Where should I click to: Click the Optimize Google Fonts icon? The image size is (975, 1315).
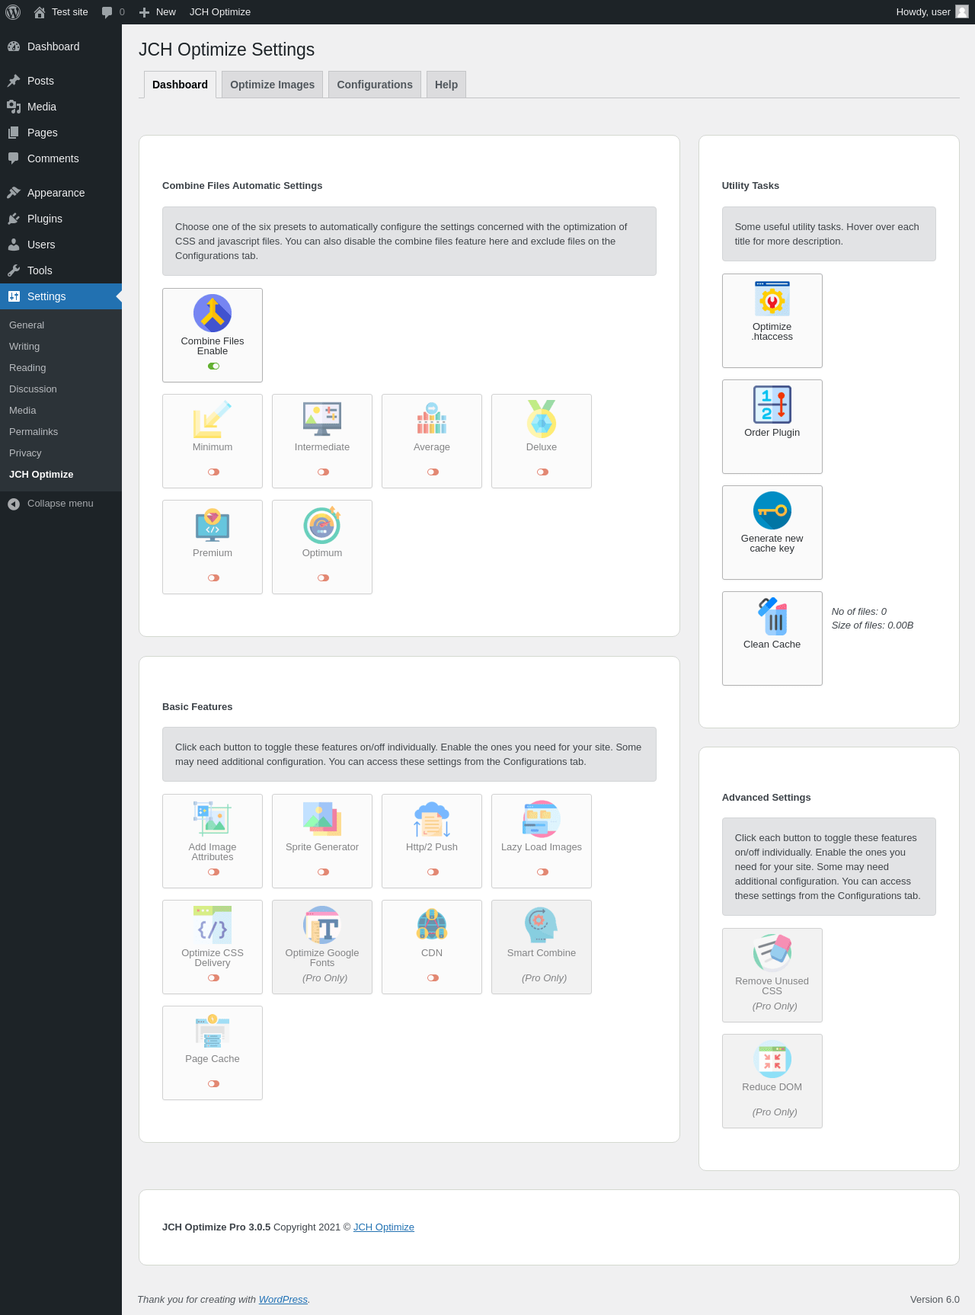322,925
